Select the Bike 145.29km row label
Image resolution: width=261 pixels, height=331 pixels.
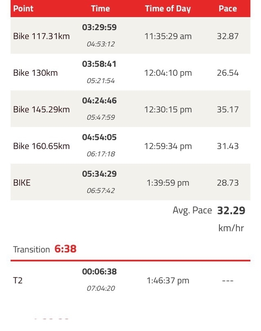coord(41,109)
